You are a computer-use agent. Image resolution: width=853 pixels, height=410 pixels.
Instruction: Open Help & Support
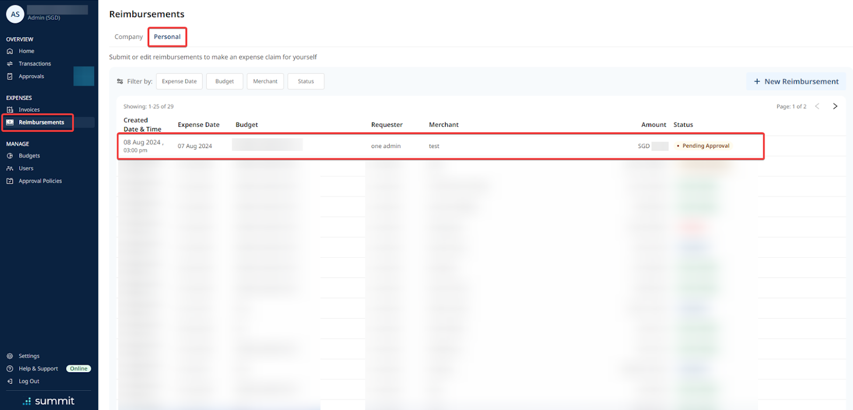point(38,369)
